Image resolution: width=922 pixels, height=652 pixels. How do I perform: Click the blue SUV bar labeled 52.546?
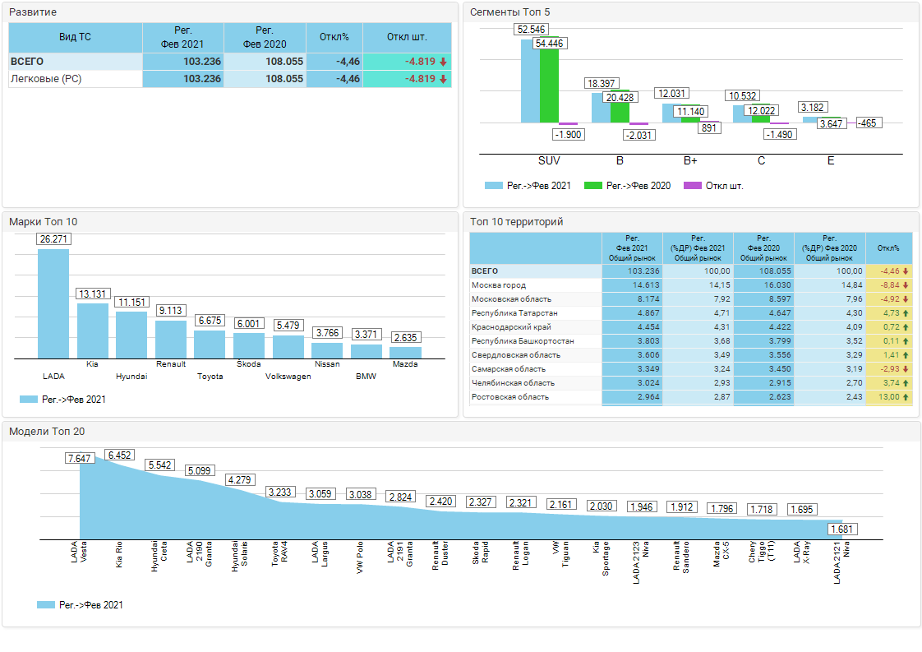[x=530, y=82]
